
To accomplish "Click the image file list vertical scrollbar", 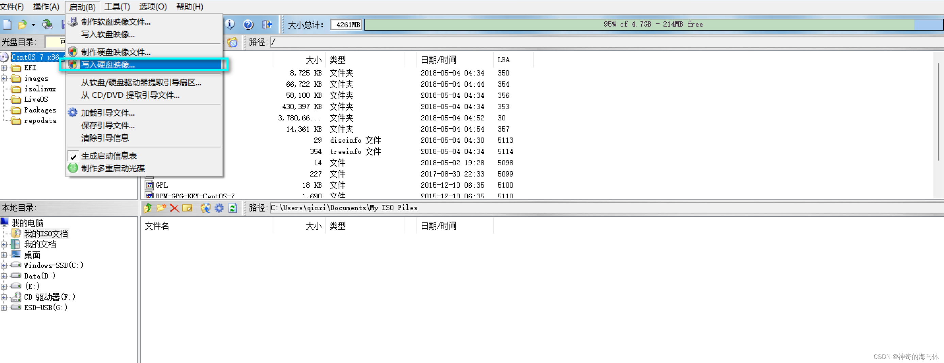I will click(x=939, y=112).
